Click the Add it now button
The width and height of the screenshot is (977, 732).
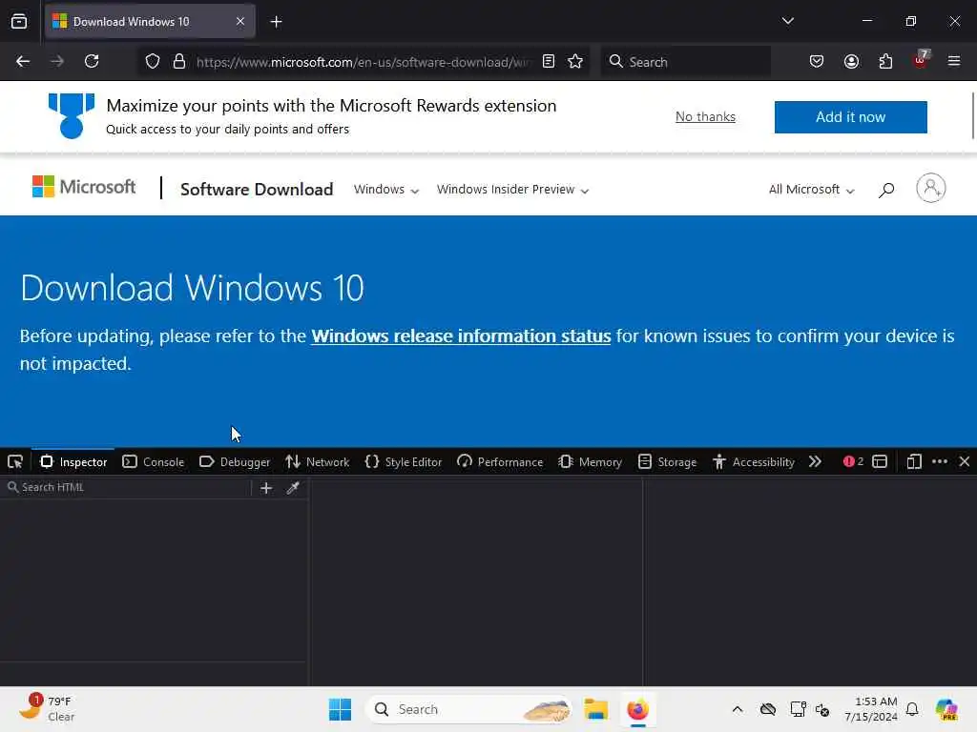[x=850, y=117]
